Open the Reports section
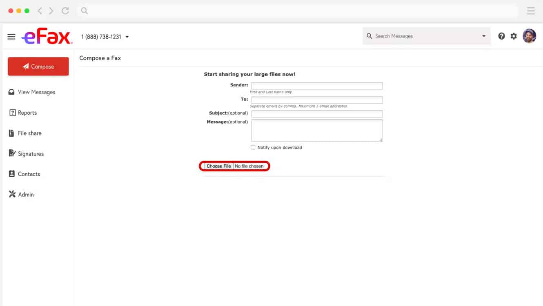Viewport: 543px width, 306px height. [27, 113]
